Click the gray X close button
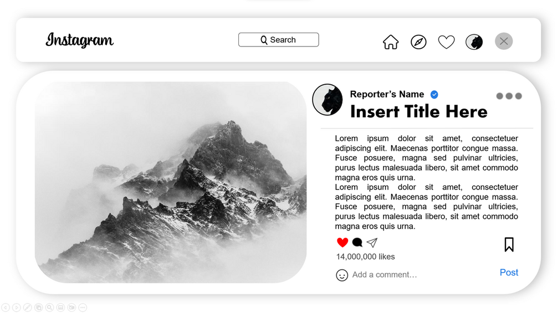Viewport: 557px width, 313px height. point(504,41)
